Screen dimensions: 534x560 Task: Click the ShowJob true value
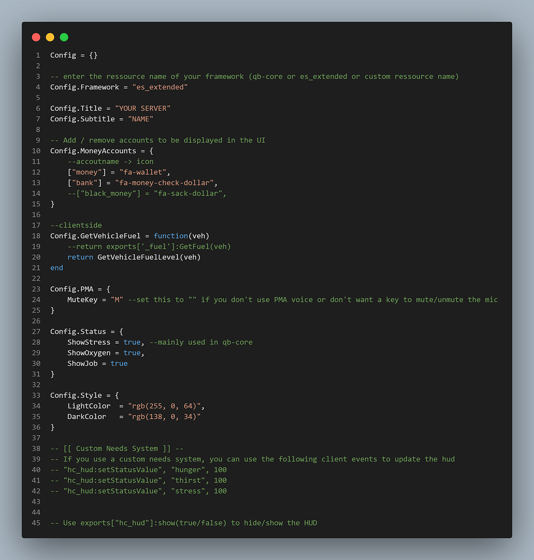(119, 363)
